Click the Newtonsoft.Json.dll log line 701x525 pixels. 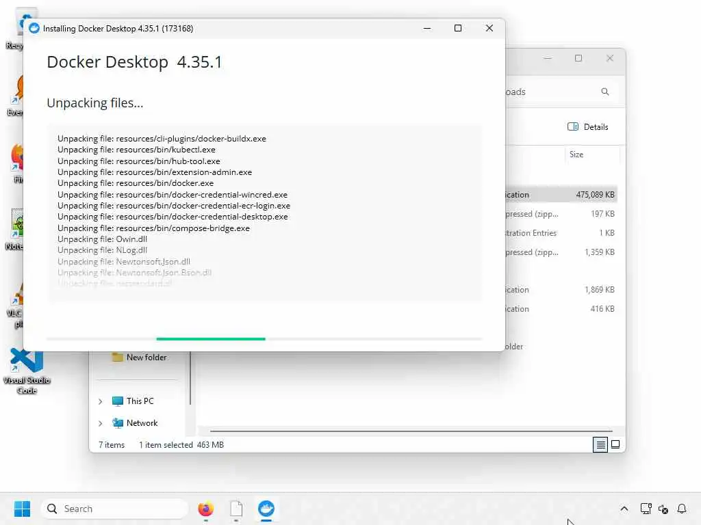(x=124, y=262)
